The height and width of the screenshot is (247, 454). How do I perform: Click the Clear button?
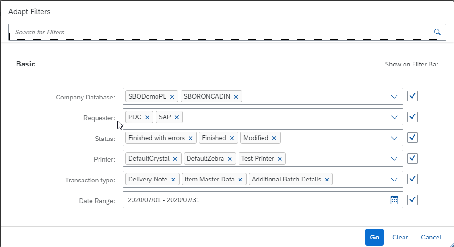pos(400,237)
